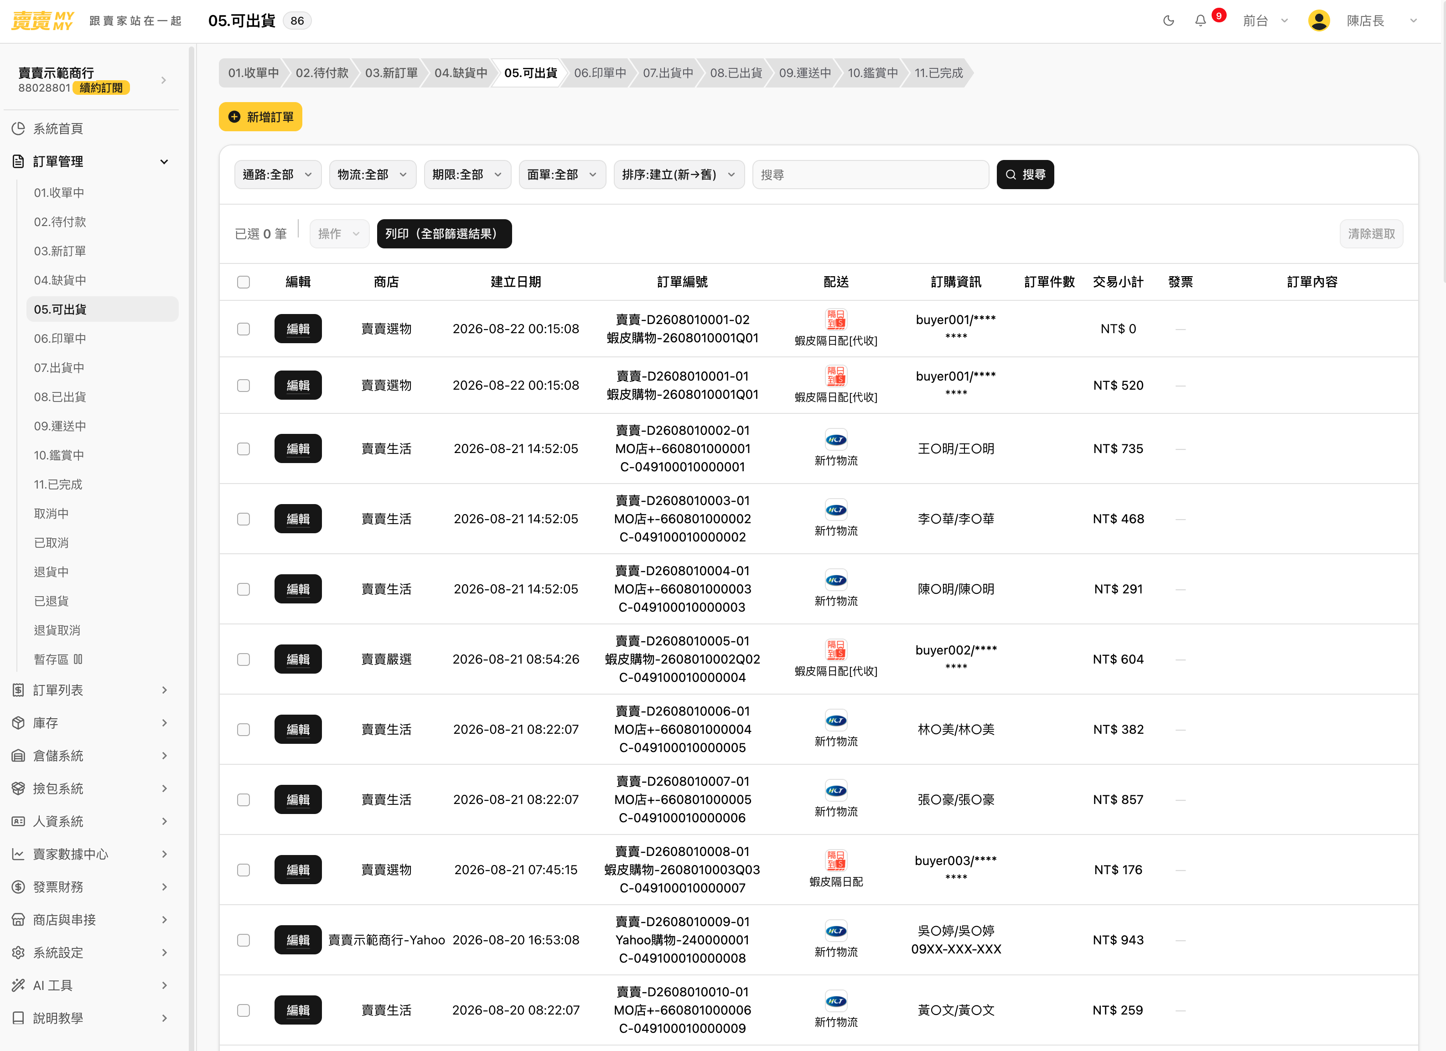The image size is (1446, 1051).
Task: Check the box for order D2608010001-02
Action: coord(244,329)
